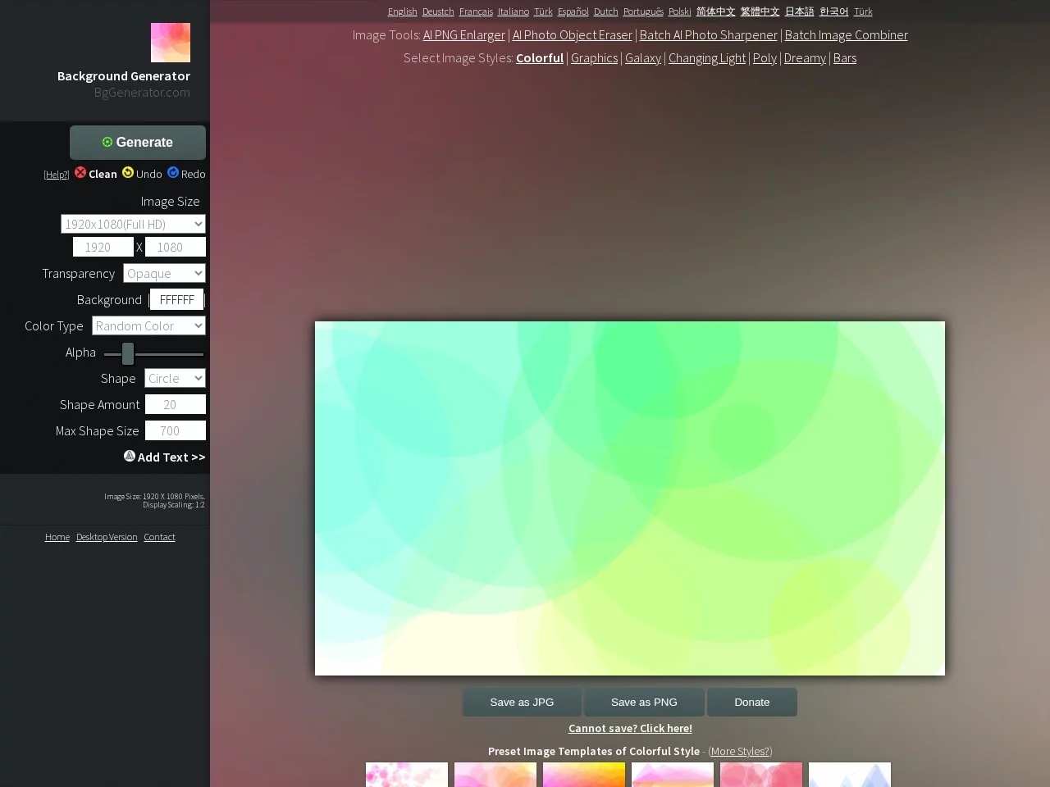Click the Background Generator logo icon
The height and width of the screenshot is (787, 1050).
(170, 43)
